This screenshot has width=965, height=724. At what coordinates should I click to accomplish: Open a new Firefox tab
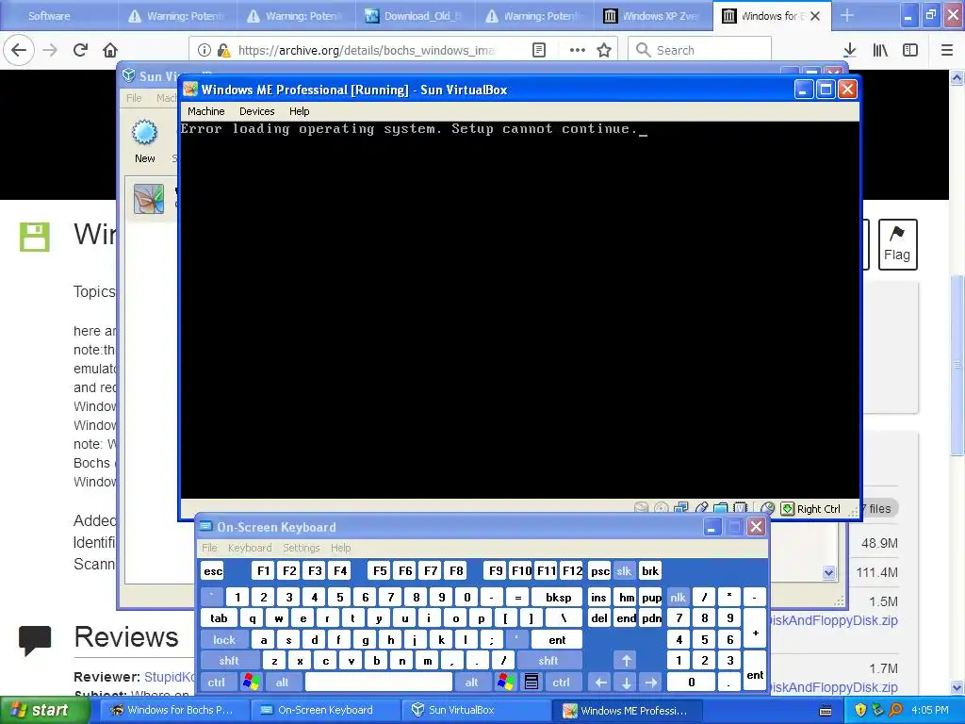coord(847,15)
